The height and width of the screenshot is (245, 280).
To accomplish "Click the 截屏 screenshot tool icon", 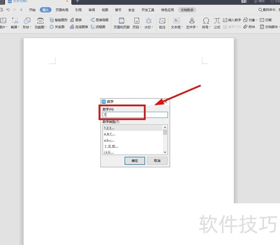I will (15, 21).
